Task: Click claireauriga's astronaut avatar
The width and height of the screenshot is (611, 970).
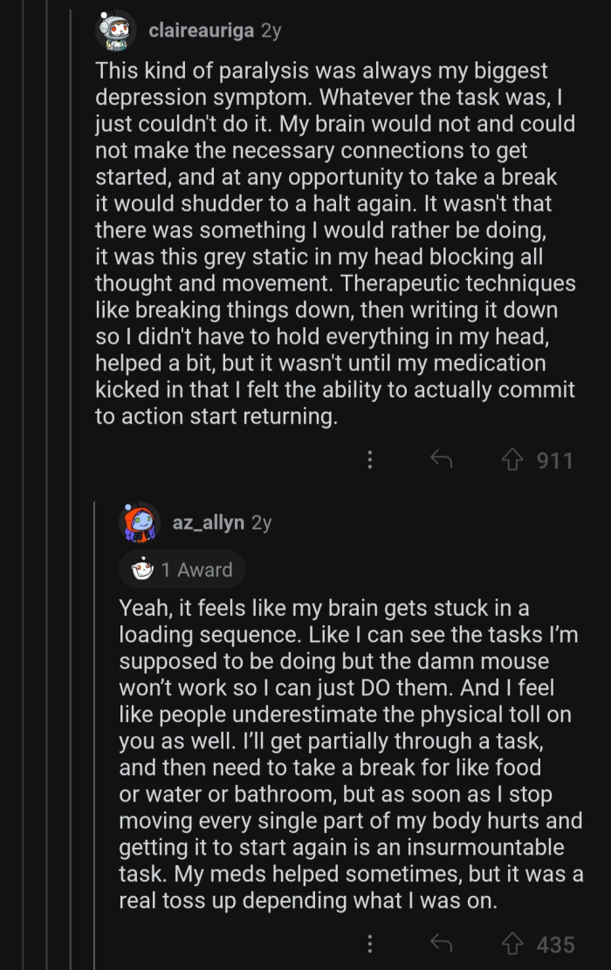Action: tap(113, 30)
